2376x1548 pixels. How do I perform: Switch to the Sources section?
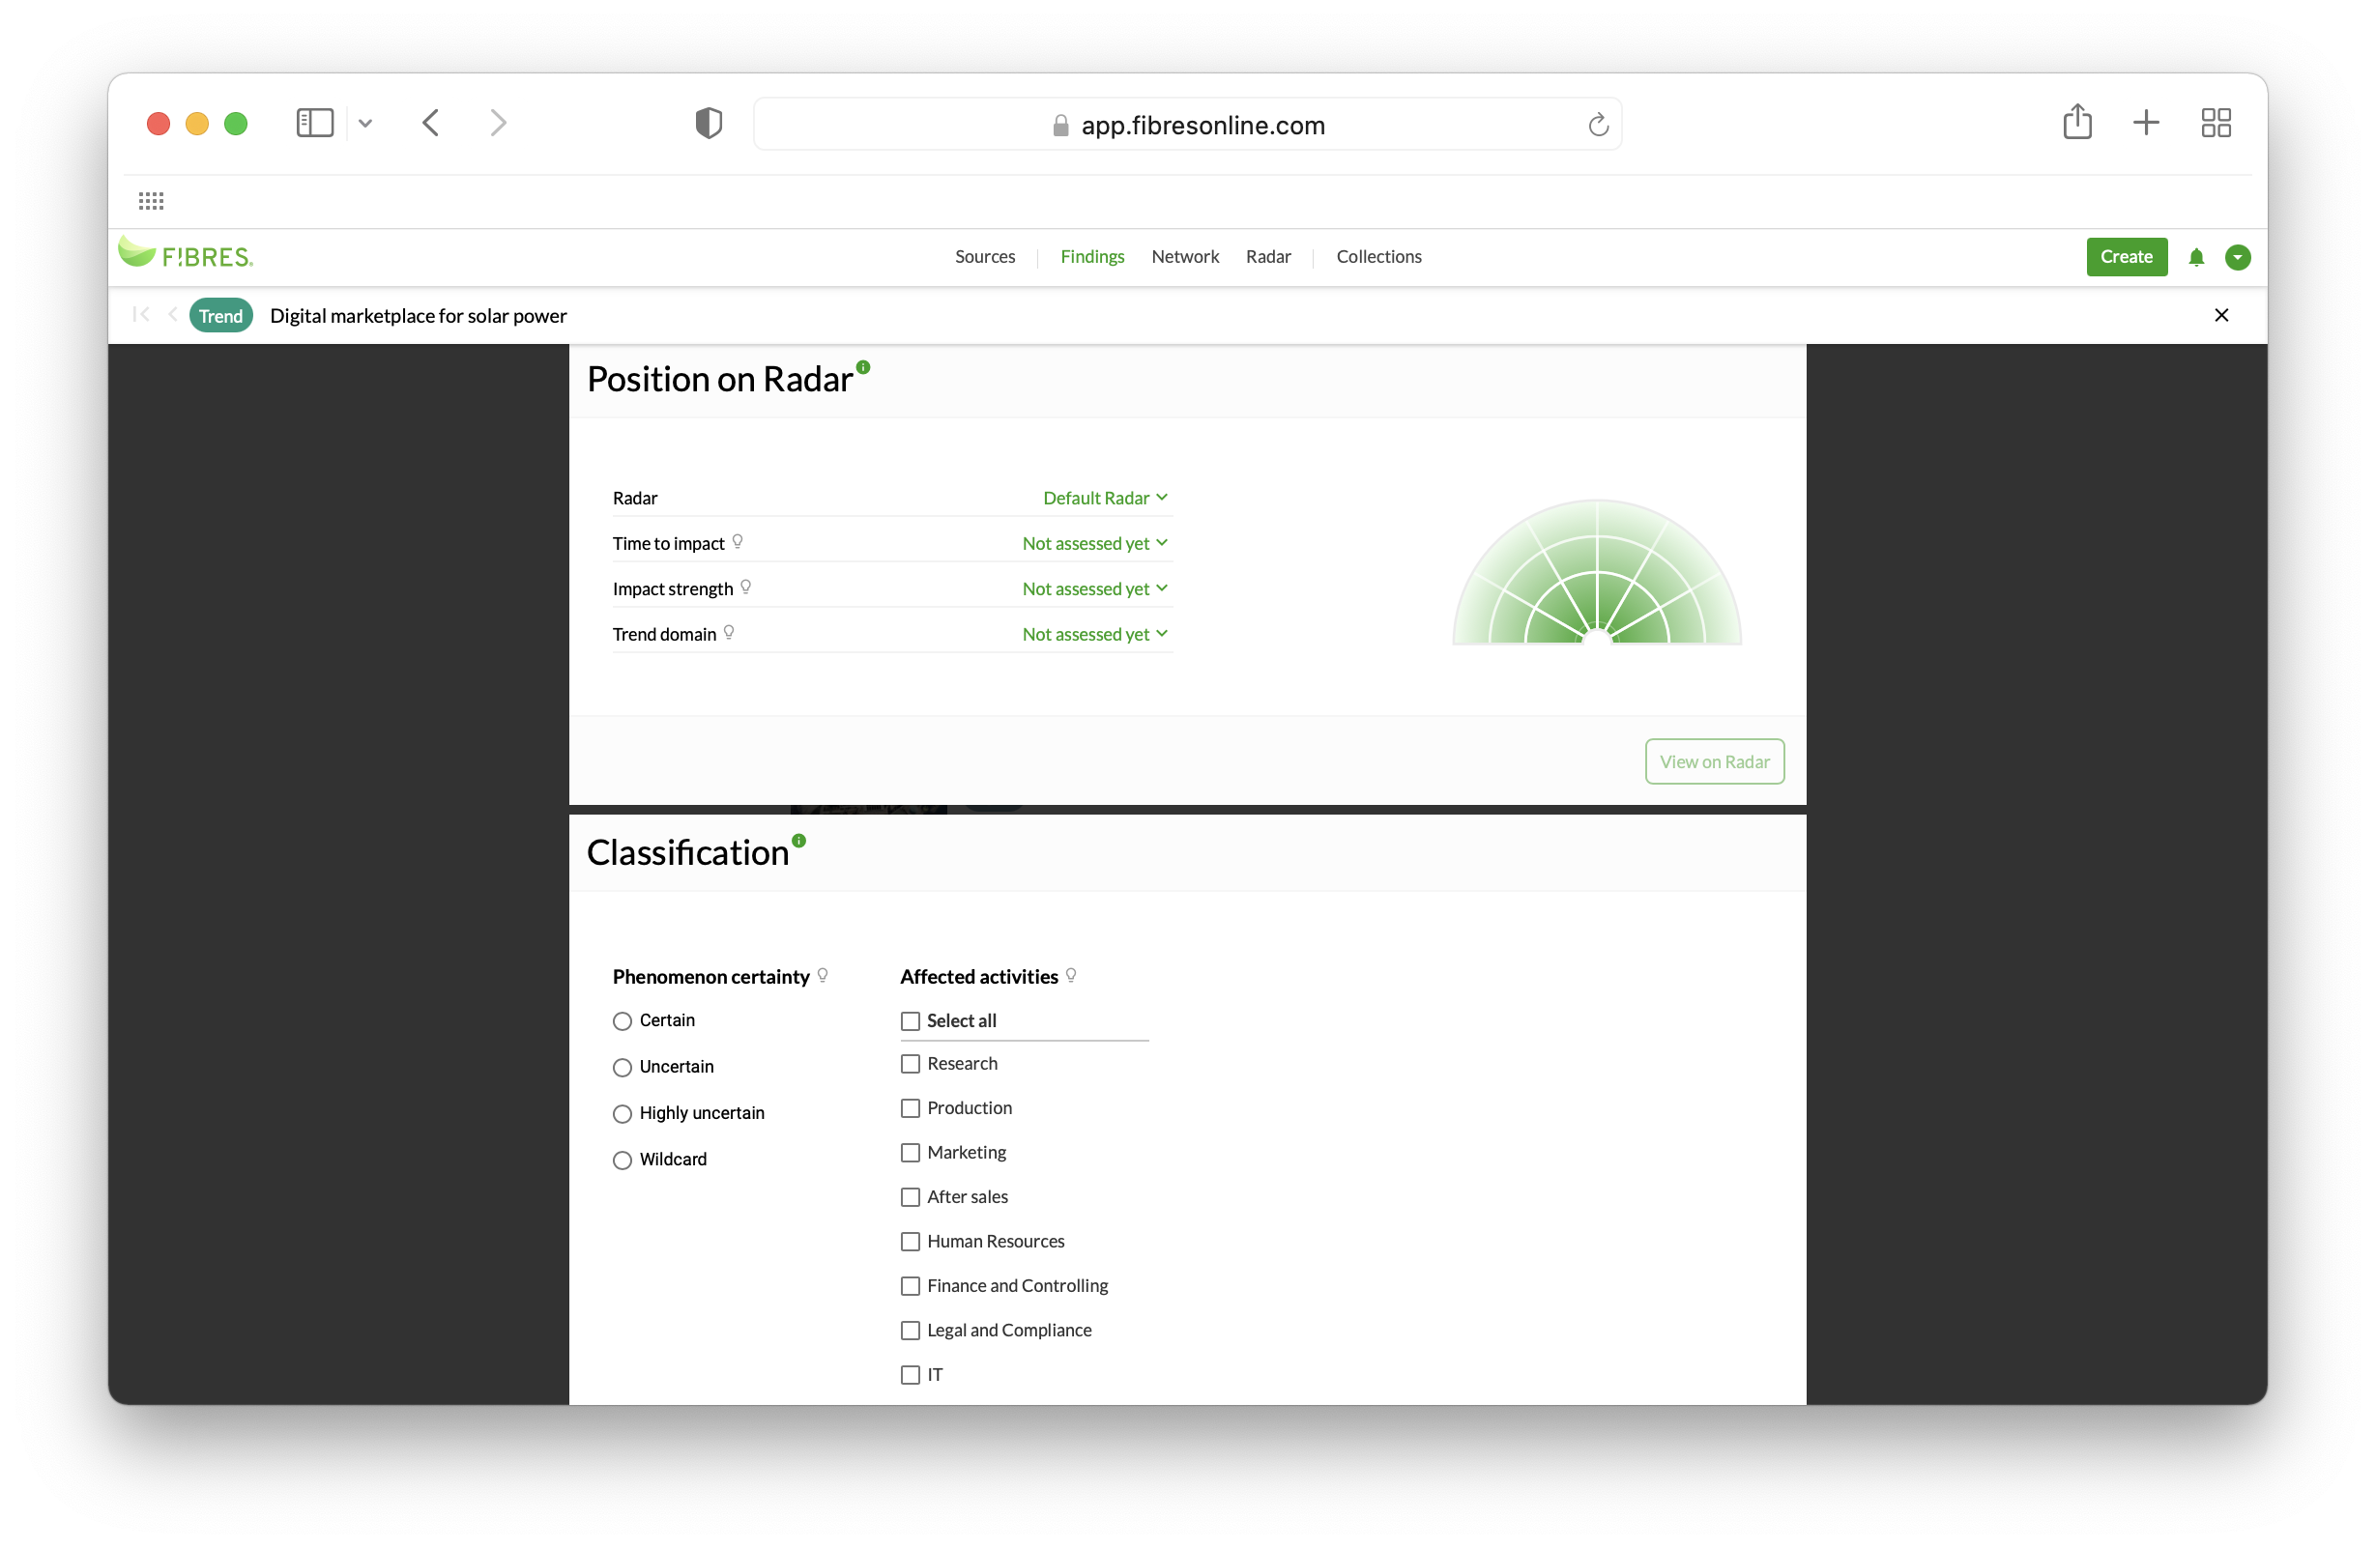(984, 256)
